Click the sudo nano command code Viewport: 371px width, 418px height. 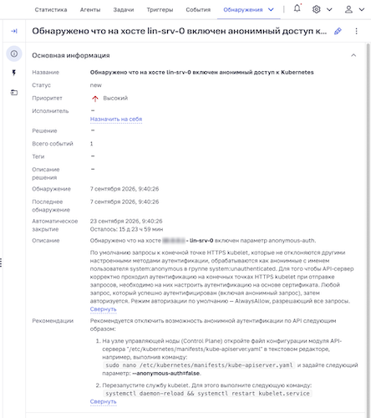[199, 365]
